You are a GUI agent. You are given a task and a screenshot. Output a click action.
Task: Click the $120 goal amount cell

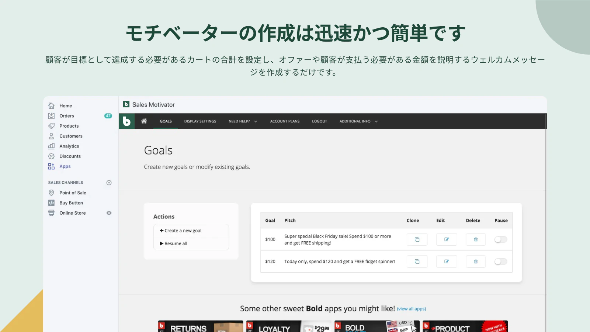(270, 262)
